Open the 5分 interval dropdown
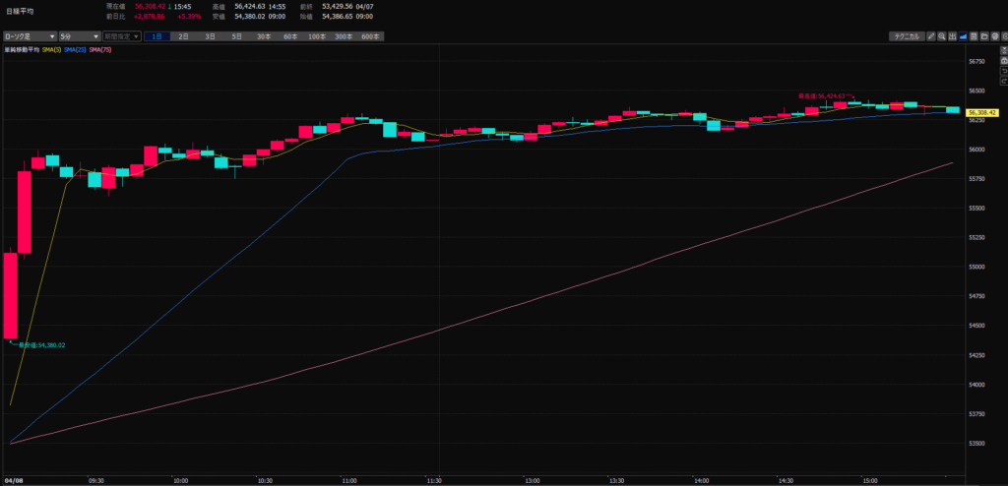The height and width of the screenshot is (486, 1008). point(78,36)
